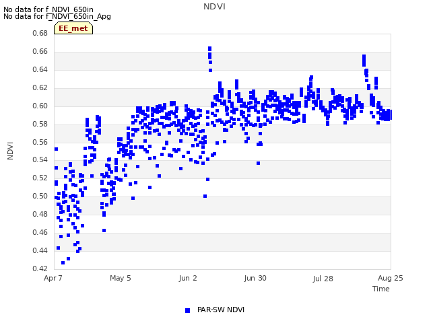The width and height of the screenshot is (431, 323).
Task: Click the EE_met annotation label
Action: pyautogui.click(x=73, y=28)
